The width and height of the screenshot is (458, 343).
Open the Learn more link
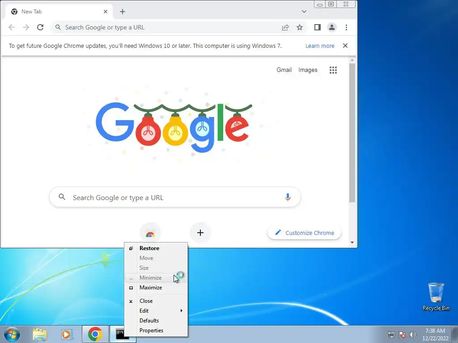(320, 46)
